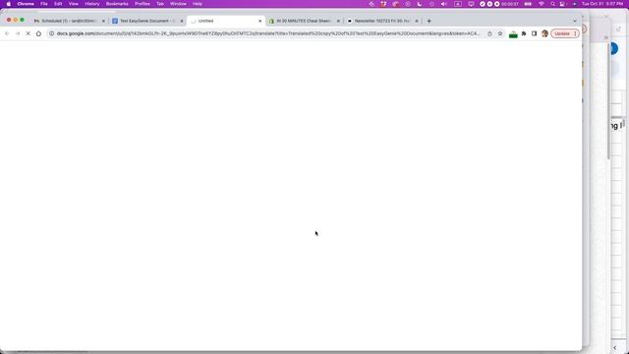The width and height of the screenshot is (629, 354).
Task: Click the browser Back arrow
Action: click(7, 33)
